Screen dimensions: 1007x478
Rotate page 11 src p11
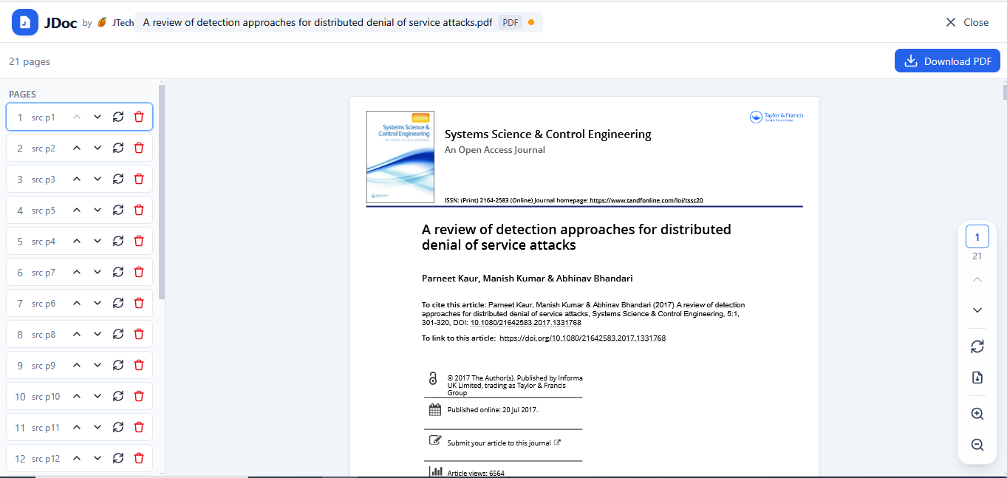point(118,427)
